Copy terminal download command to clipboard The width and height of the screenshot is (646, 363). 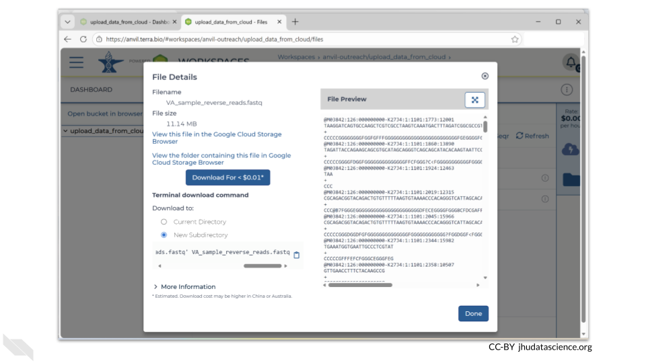pos(297,255)
